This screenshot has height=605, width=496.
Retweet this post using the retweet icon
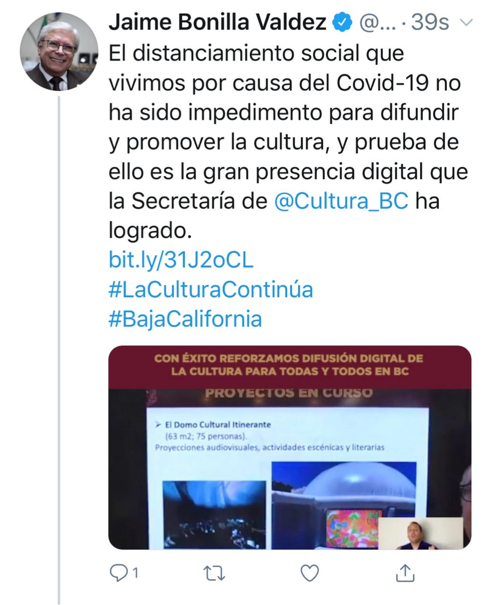click(x=214, y=574)
